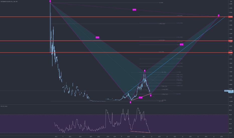Click the USD currency label on the price axis

coord(231,2)
